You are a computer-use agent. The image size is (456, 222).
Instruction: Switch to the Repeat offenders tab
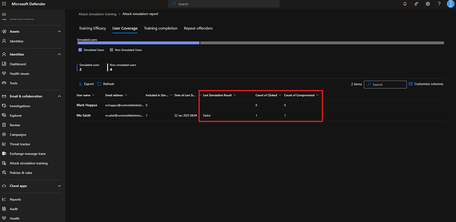click(x=198, y=28)
